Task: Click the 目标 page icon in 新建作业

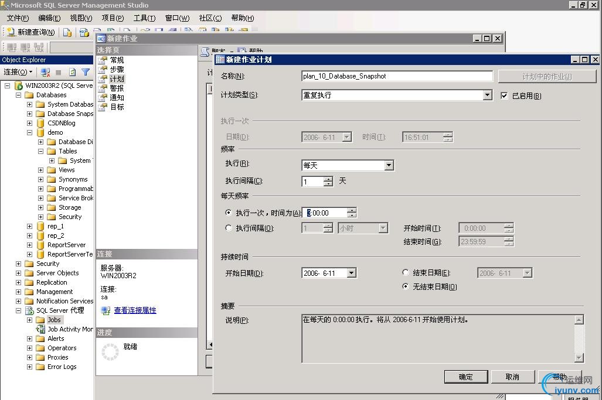Action: coord(103,107)
